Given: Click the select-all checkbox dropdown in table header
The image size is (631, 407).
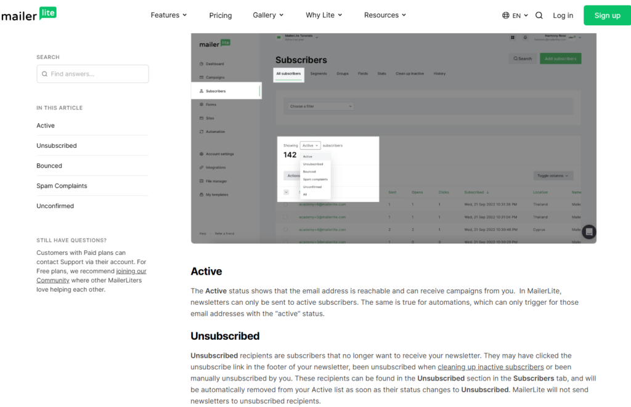Looking at the screenshot, I should [286, 192].
